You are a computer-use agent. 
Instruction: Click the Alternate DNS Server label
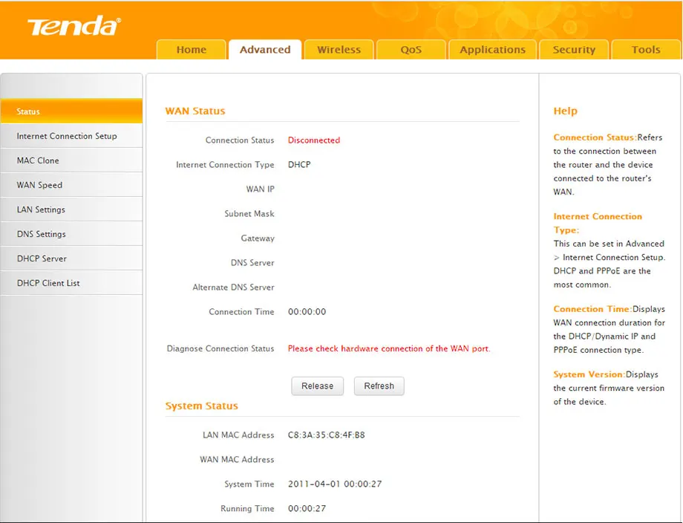[233, 288]
